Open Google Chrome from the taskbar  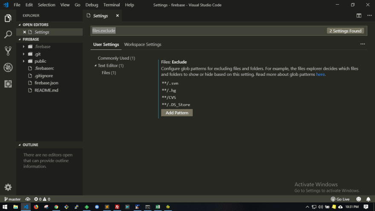(56, 207)
